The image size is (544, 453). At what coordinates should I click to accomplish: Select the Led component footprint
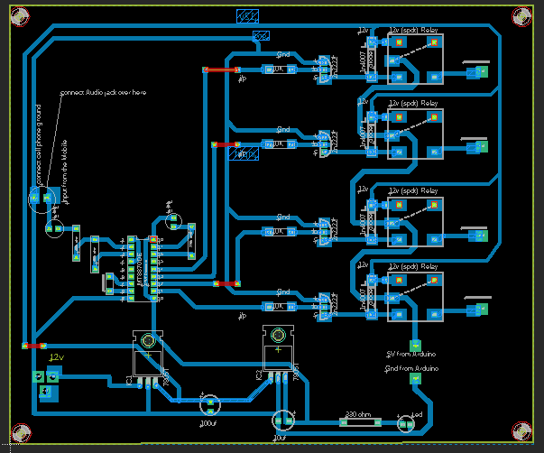(x=406, y=424)
